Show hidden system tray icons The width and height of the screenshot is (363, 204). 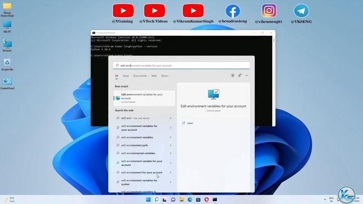(x=325, y=199)
